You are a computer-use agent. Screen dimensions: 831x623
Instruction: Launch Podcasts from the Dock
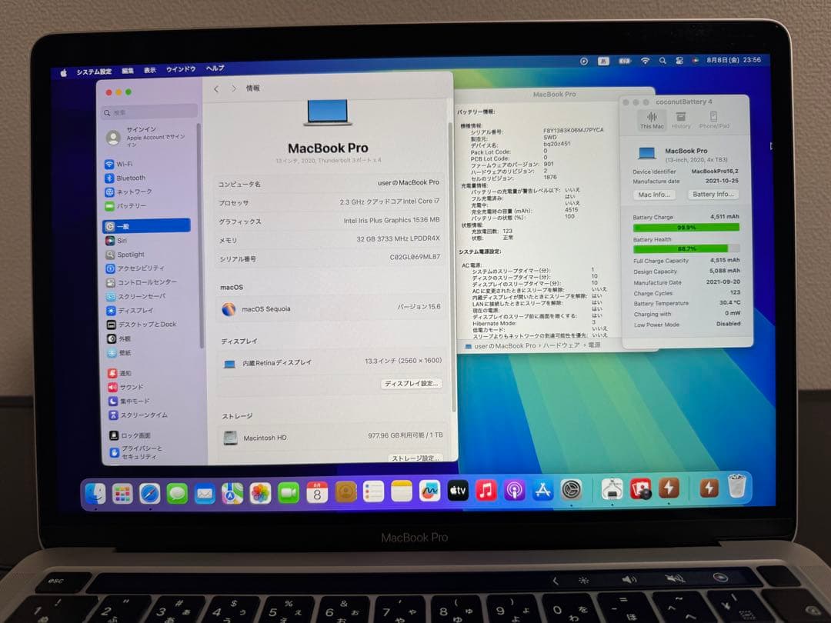tap(515, 489)
